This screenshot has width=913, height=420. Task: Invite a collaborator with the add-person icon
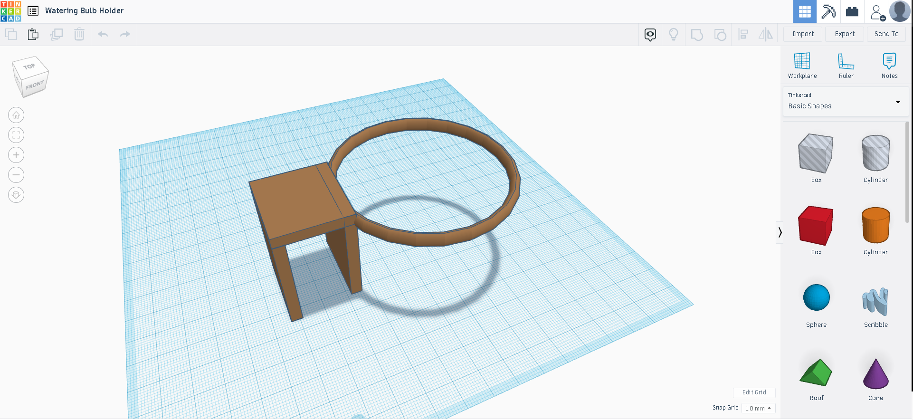(x=877, y=12)
